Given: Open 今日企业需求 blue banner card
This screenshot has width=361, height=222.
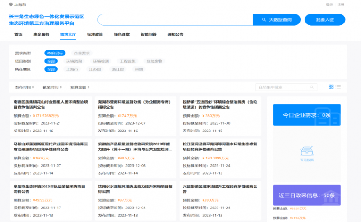Looking at the screenshot, I should tap(307, 115).
